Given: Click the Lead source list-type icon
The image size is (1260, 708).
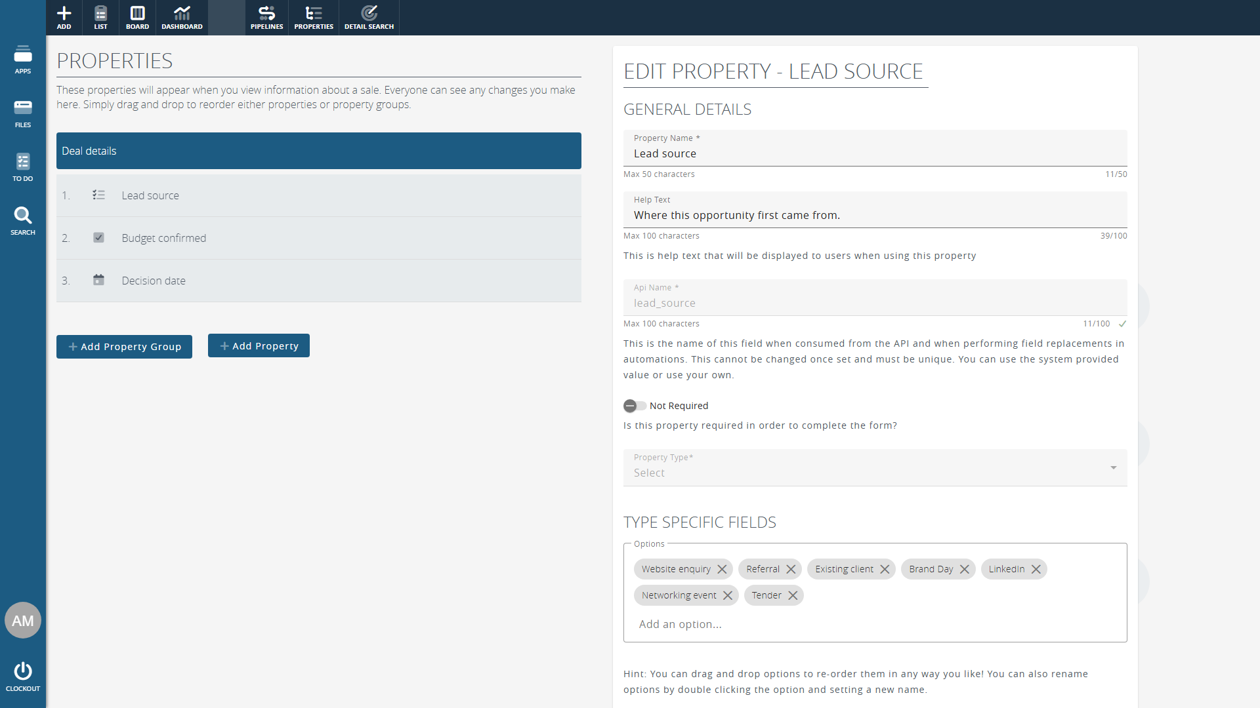Looking at the screenshot, I should 98,195.
